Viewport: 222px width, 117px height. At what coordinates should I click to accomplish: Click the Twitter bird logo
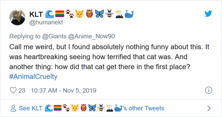(208, 14)
